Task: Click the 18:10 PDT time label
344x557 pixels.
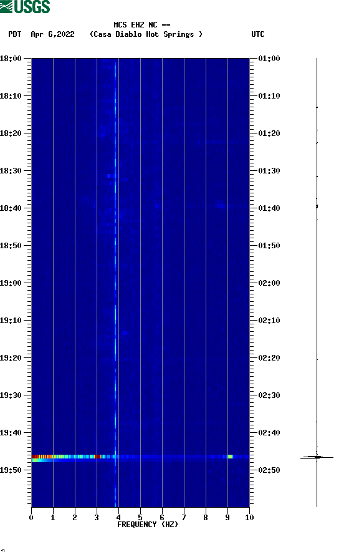Action: coord(11,96)
